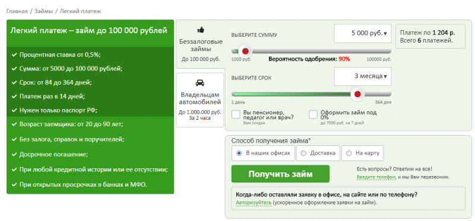This screenshot has height=221, width=475.
Task: Click the red handle of the loan amount slider
Action: [245, 51]
